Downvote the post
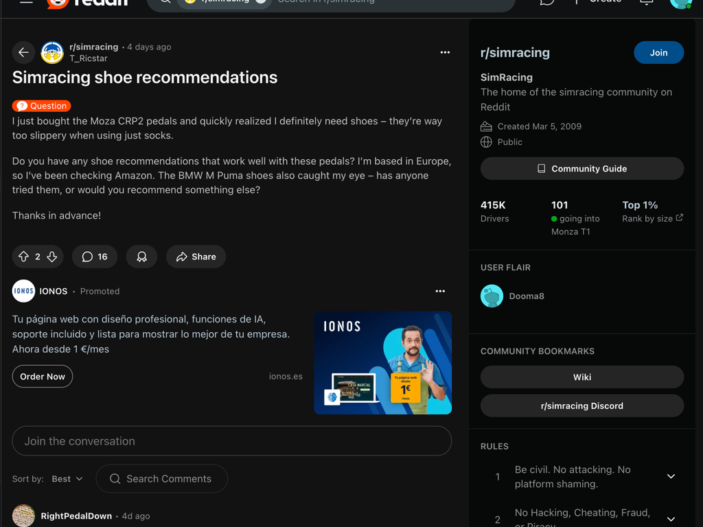The image size is (703, 527). [49, 256]
